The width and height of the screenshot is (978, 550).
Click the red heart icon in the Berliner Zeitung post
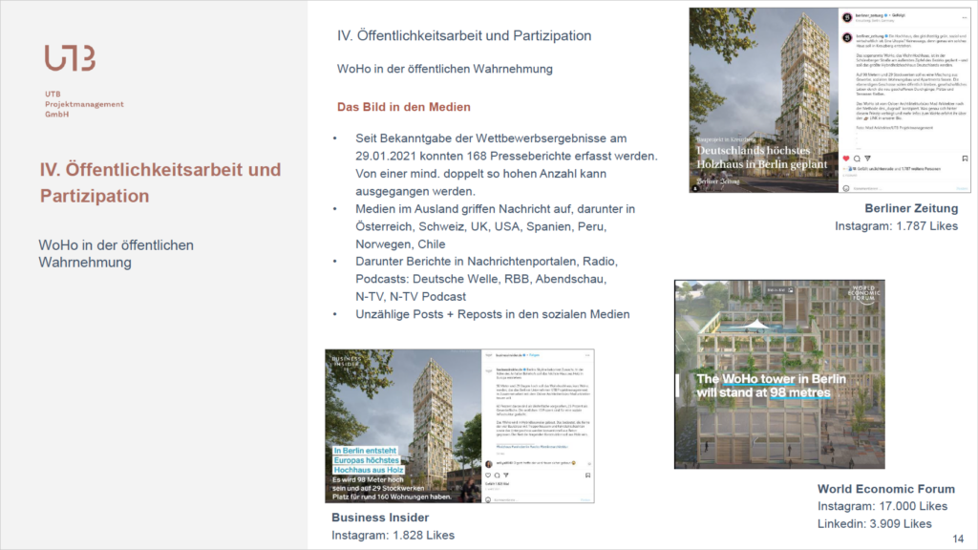click(846, 159)
